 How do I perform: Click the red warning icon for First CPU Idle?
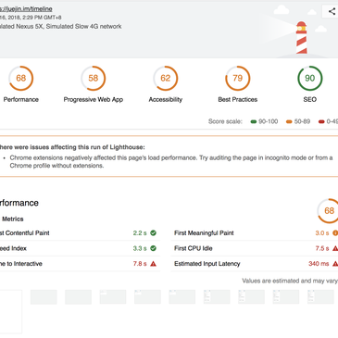click(335, 248)
